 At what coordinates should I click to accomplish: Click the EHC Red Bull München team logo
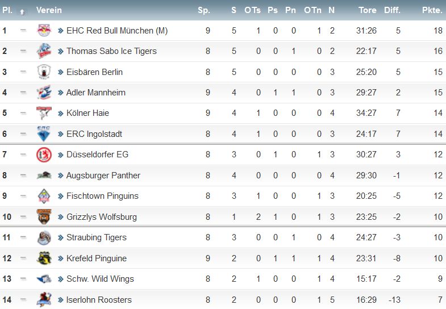pos(44,30)
